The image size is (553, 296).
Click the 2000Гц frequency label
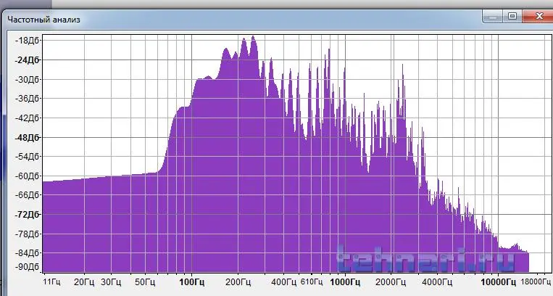point(391,282)
